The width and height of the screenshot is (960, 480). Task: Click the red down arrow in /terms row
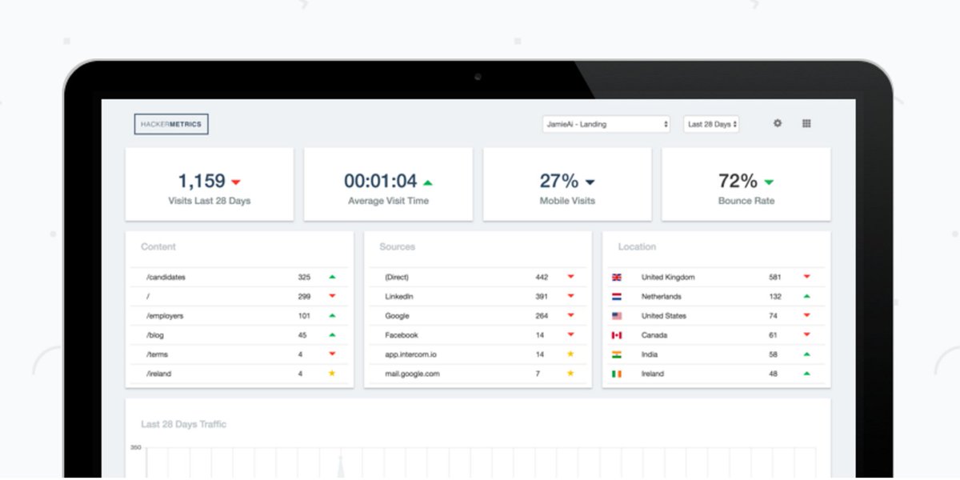(332, 354)
